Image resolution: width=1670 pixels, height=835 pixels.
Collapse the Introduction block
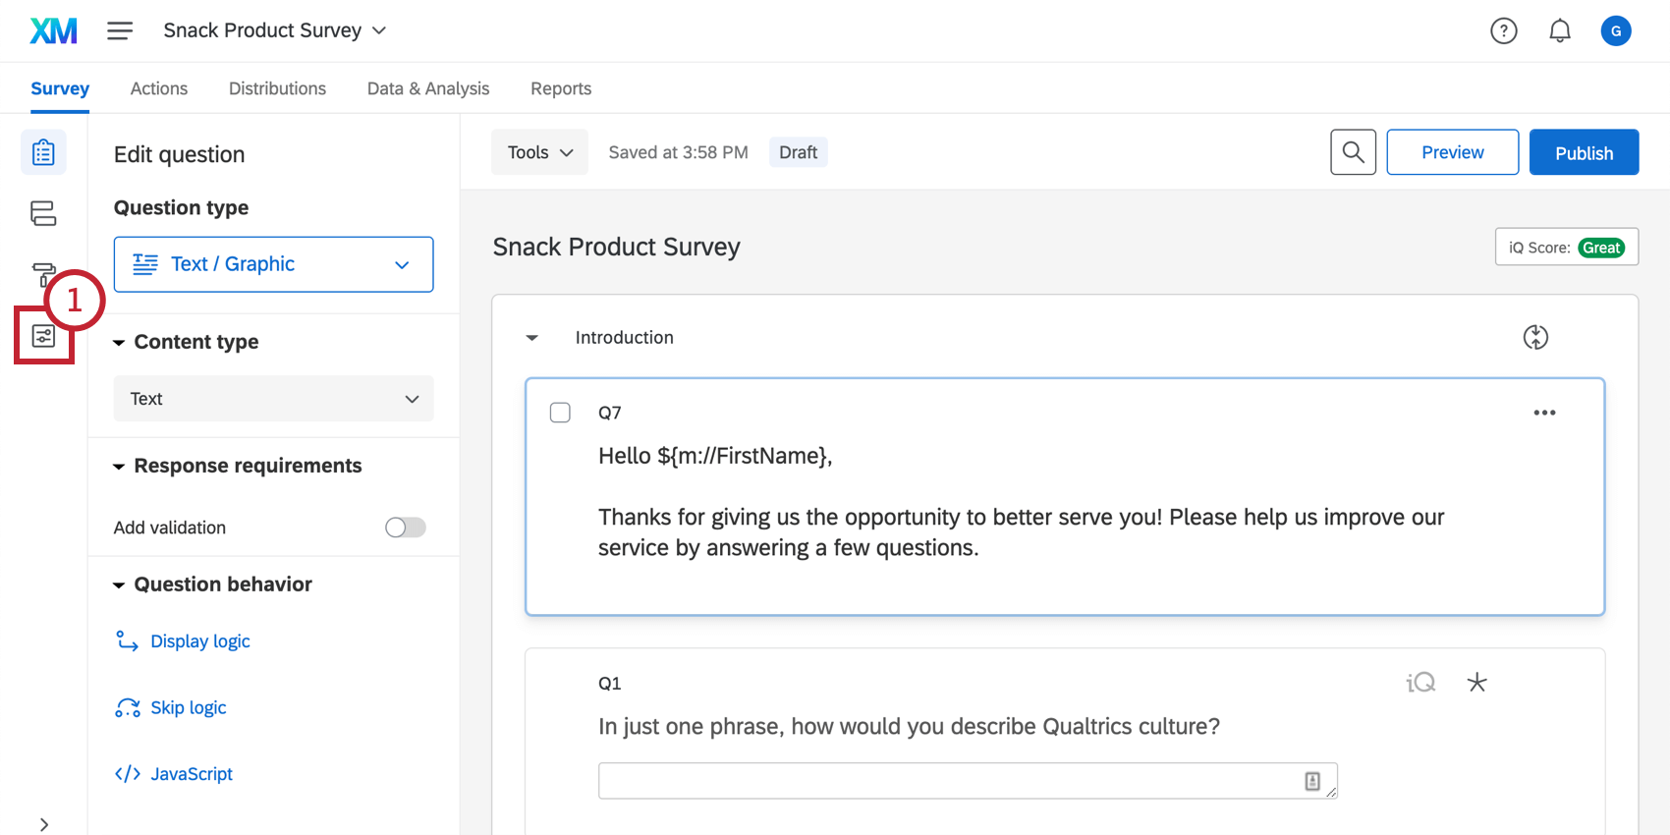point(532,338)
